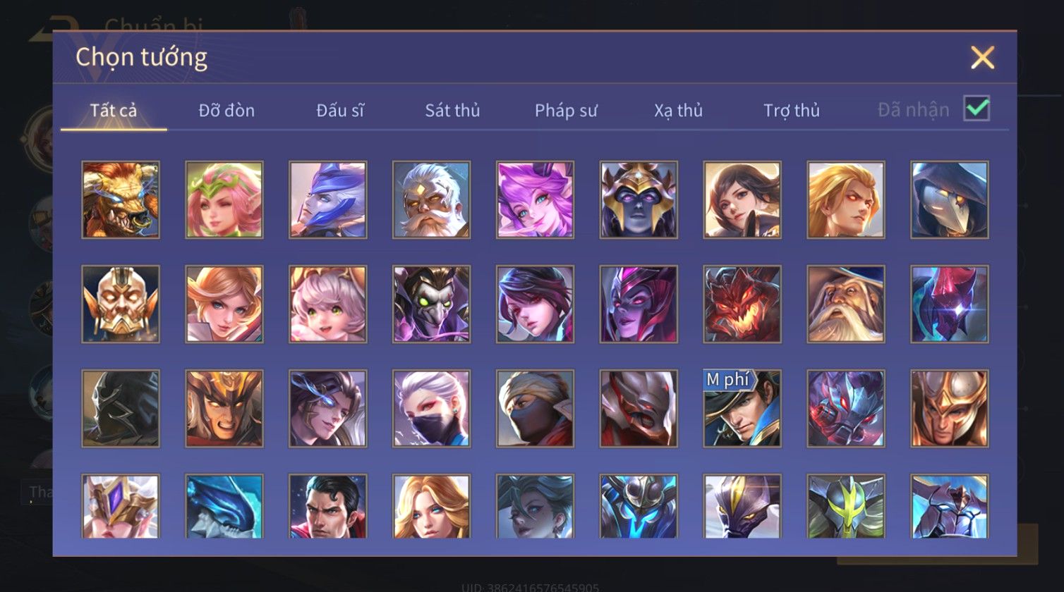The width and height of the screenshot is (1064, 592).
Task: Select the Superman hero portrait
Action: click(x=328, y=506)
